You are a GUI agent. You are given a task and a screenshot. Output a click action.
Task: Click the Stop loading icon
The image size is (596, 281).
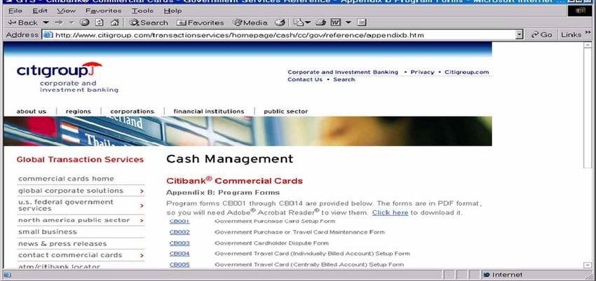(84, 23)
